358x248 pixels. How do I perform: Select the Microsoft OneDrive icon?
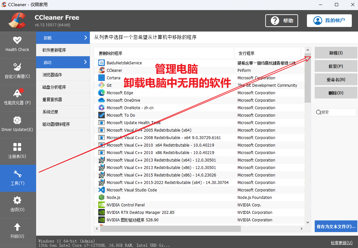[101, 100]
